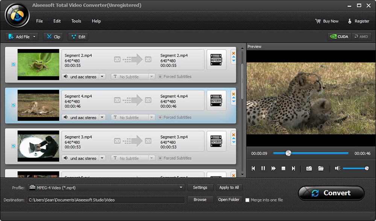Start conversion with Convert button
This screenshot has width=376, height=221.
click(331, 193)
